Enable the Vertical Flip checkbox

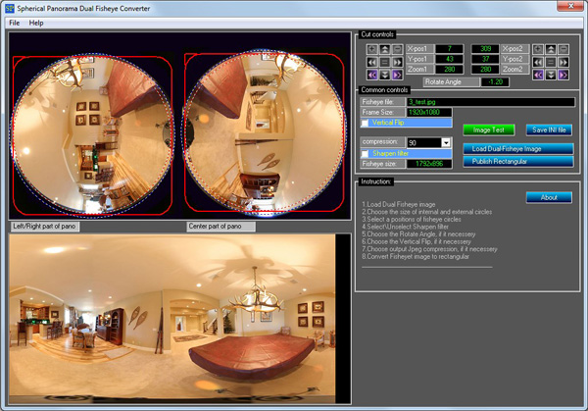point(366,124)
